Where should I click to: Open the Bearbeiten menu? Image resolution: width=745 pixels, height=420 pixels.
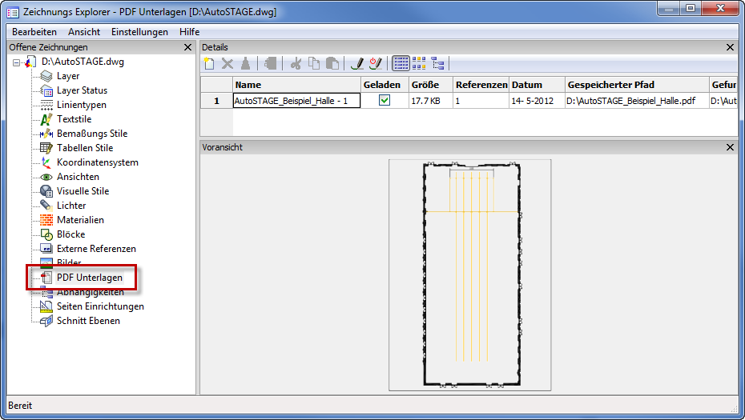tap(34, 32)
